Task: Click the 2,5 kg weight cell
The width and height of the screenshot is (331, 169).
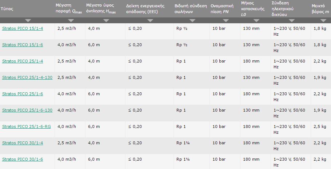Action: click(x=319, y=126)
